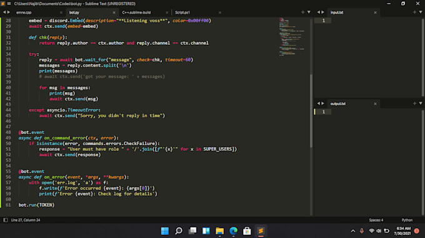Switch to the bot.py tab
Image resolution: width=425 pixels, height=238 pixels.
(74, 12)
